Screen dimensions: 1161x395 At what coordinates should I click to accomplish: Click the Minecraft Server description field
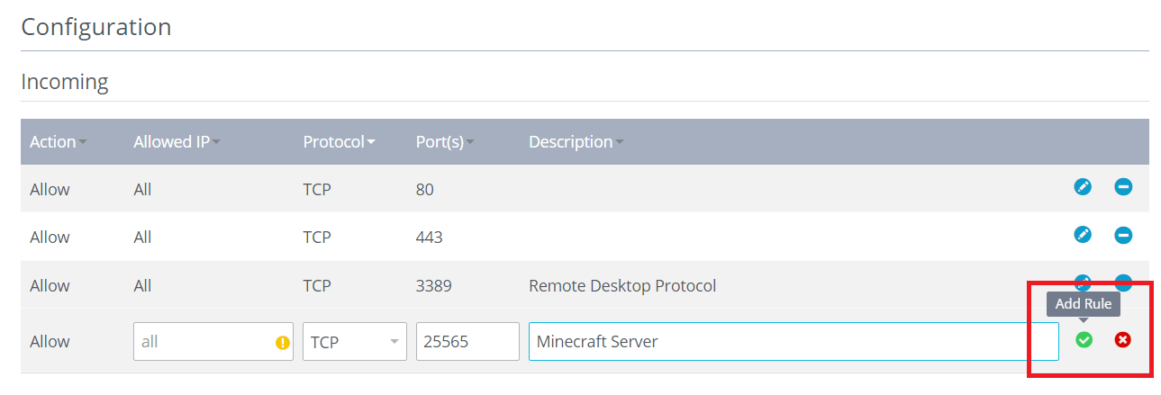tap(793, 342)
